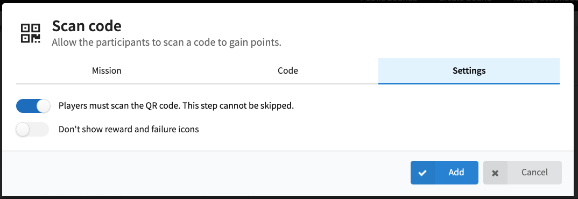Cancel the Scan code dialog
Viewport: 578px width, 199px height.
point(523,173)
